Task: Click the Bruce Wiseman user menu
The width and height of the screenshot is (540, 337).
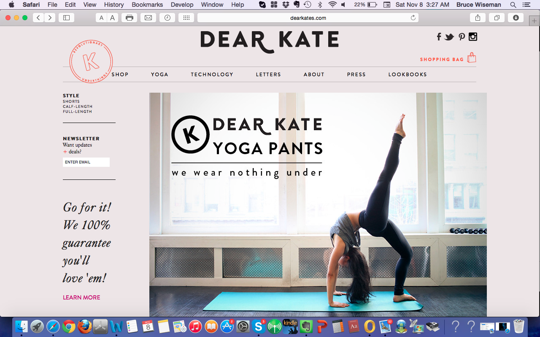Action: pyautogui.click(x=479, y=5)
